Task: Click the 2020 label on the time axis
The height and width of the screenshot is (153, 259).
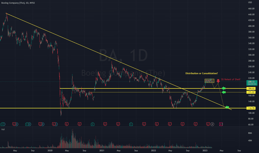Action: (x=50, y=150)
